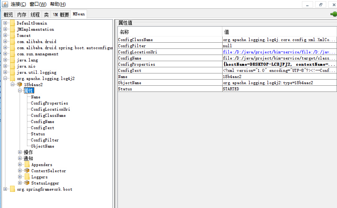This screenshot has width=337, height=208.
Task: Switch to the VM 概要 tab
Action: pyautogui.click(x=61, y=14)
